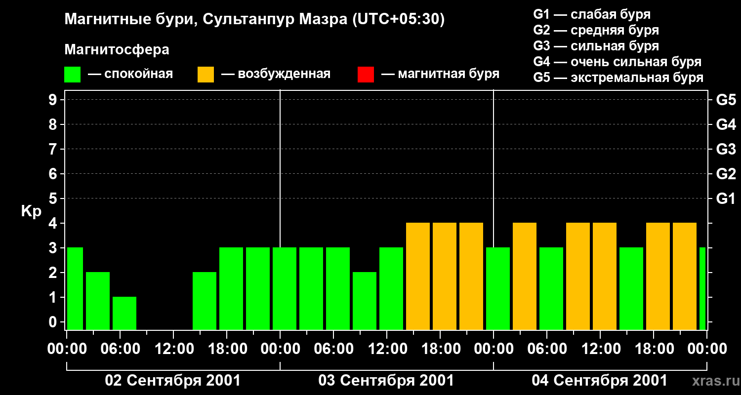Click the '03 Сентября 2001' date label
The image size is (741, 395).
[386, 381]
